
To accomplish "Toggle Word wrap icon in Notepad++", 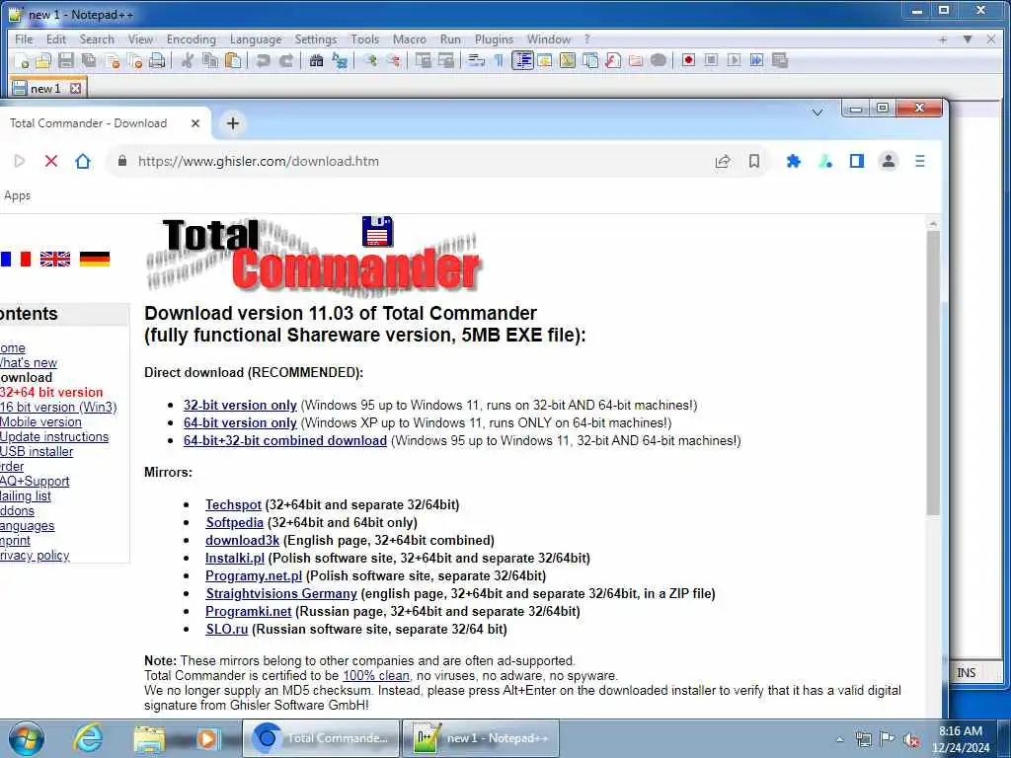I will tap(477, 60).
